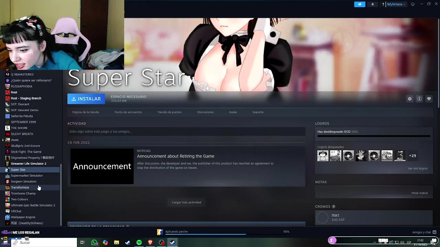Open the Punto de encuentro tab

[128, 112]
